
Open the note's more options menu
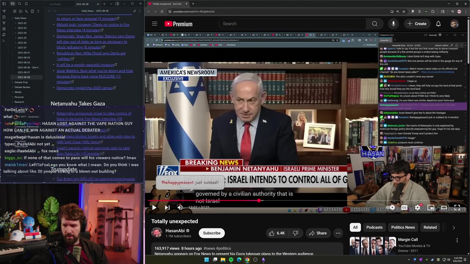click(140, 11)
